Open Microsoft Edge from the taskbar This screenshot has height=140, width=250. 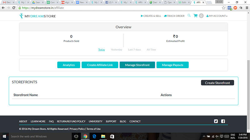(x=94, y=136)
